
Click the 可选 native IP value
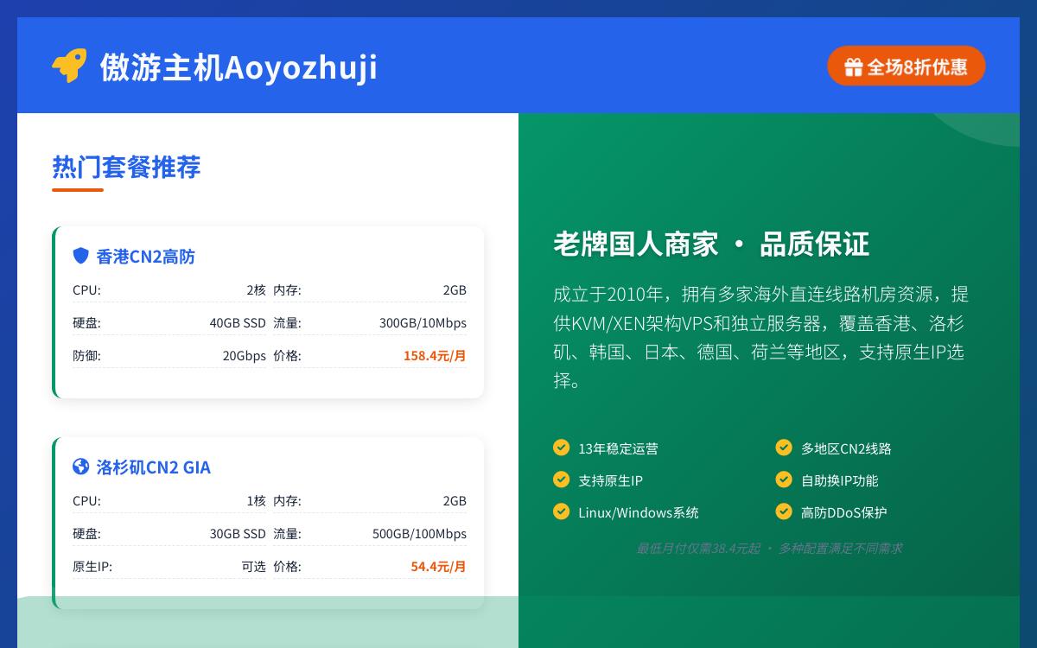[254, 567]
